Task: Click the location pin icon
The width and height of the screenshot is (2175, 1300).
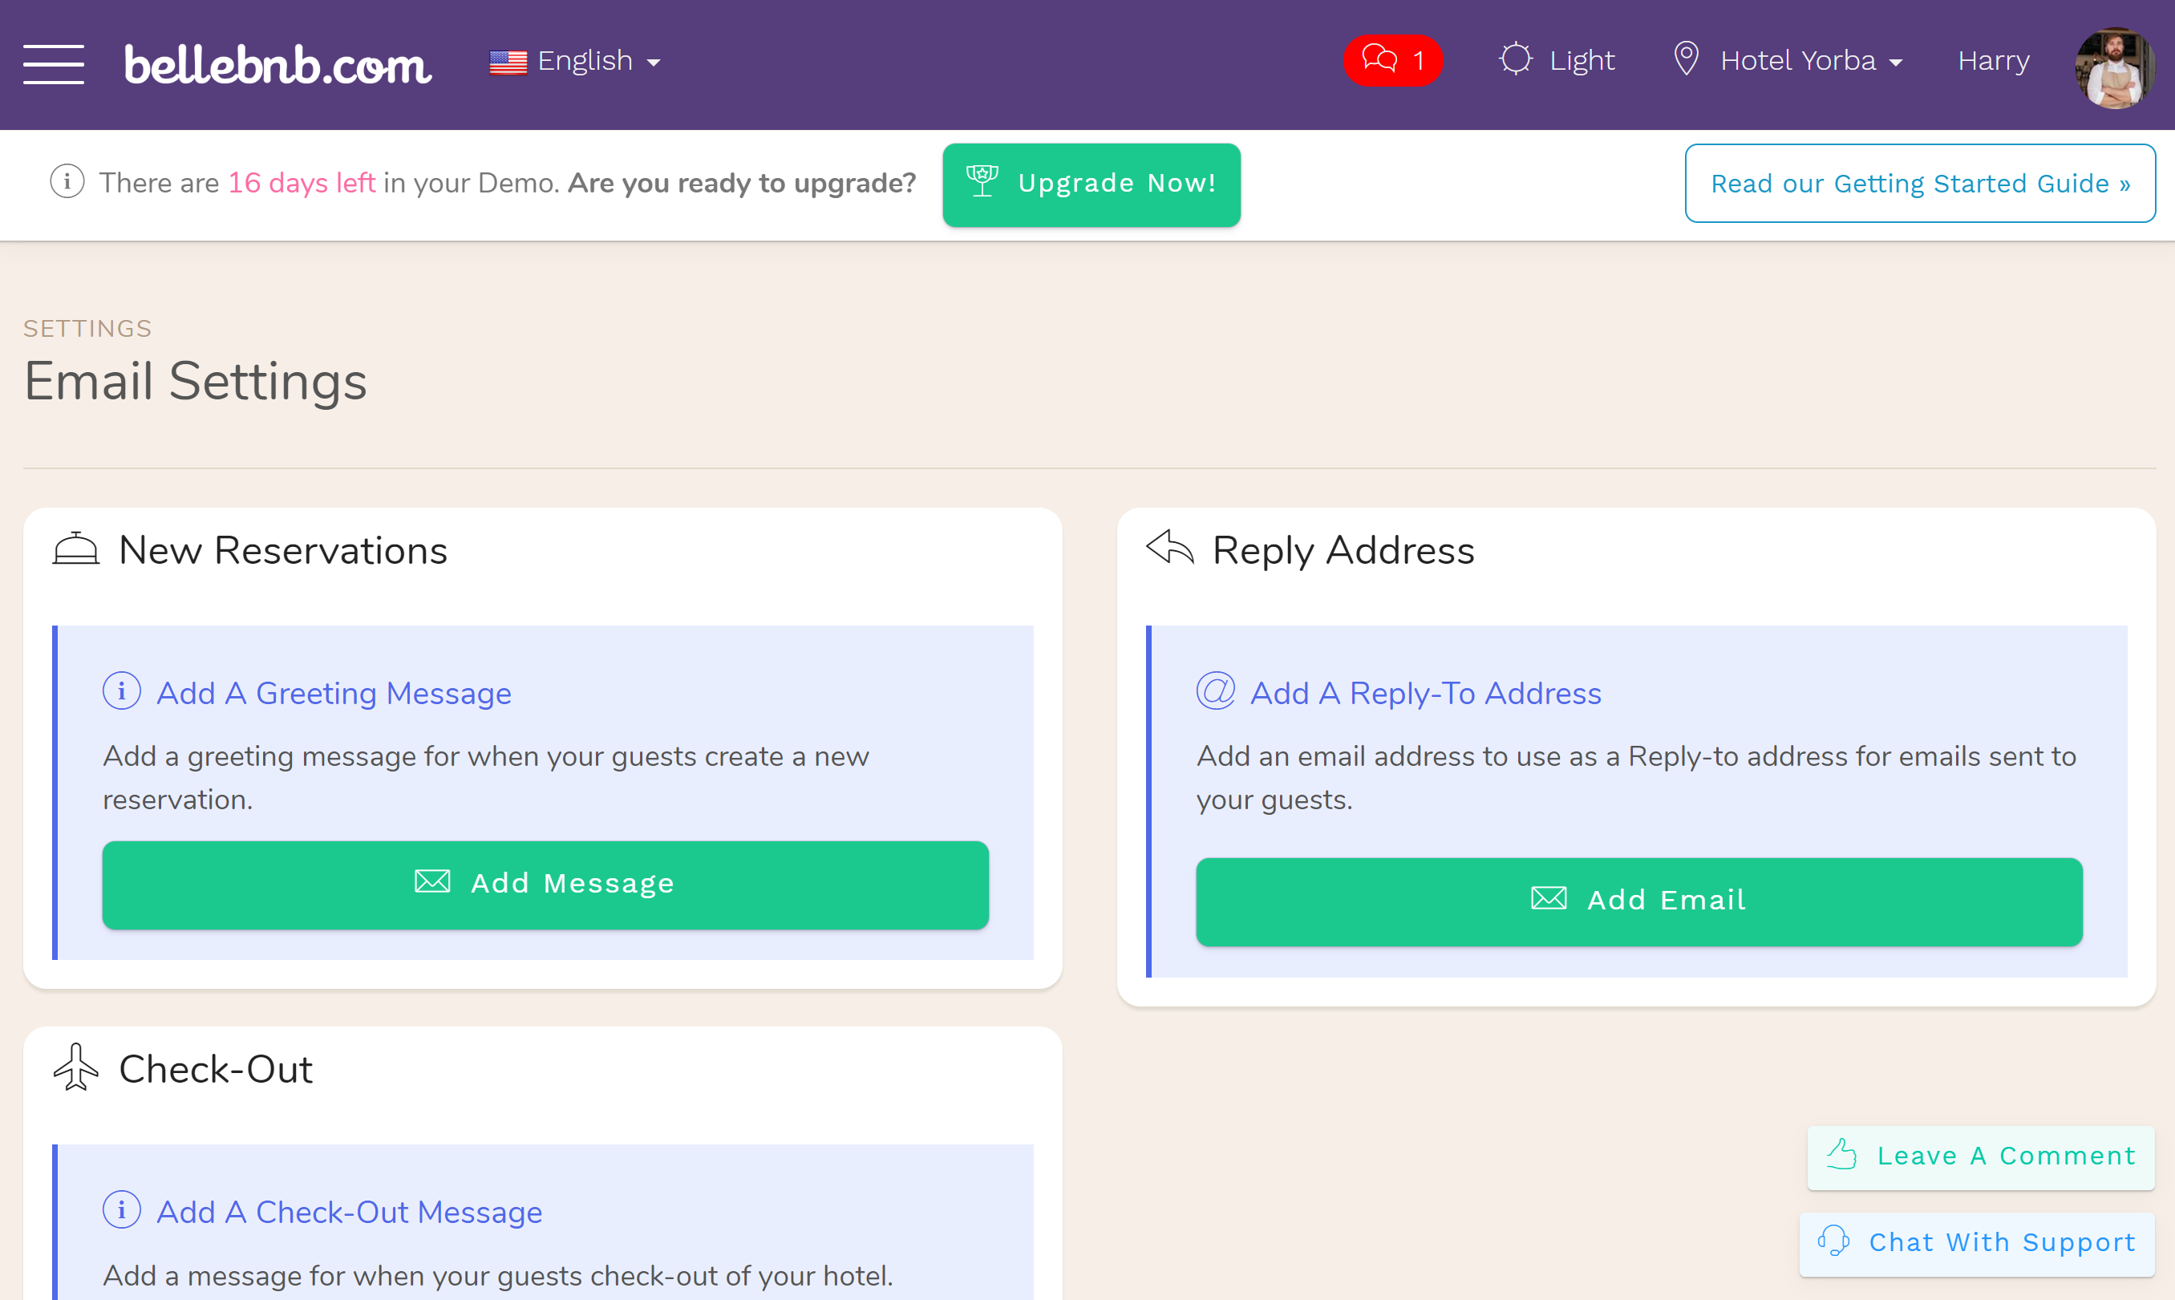Action: click(x=1687, y=59)
